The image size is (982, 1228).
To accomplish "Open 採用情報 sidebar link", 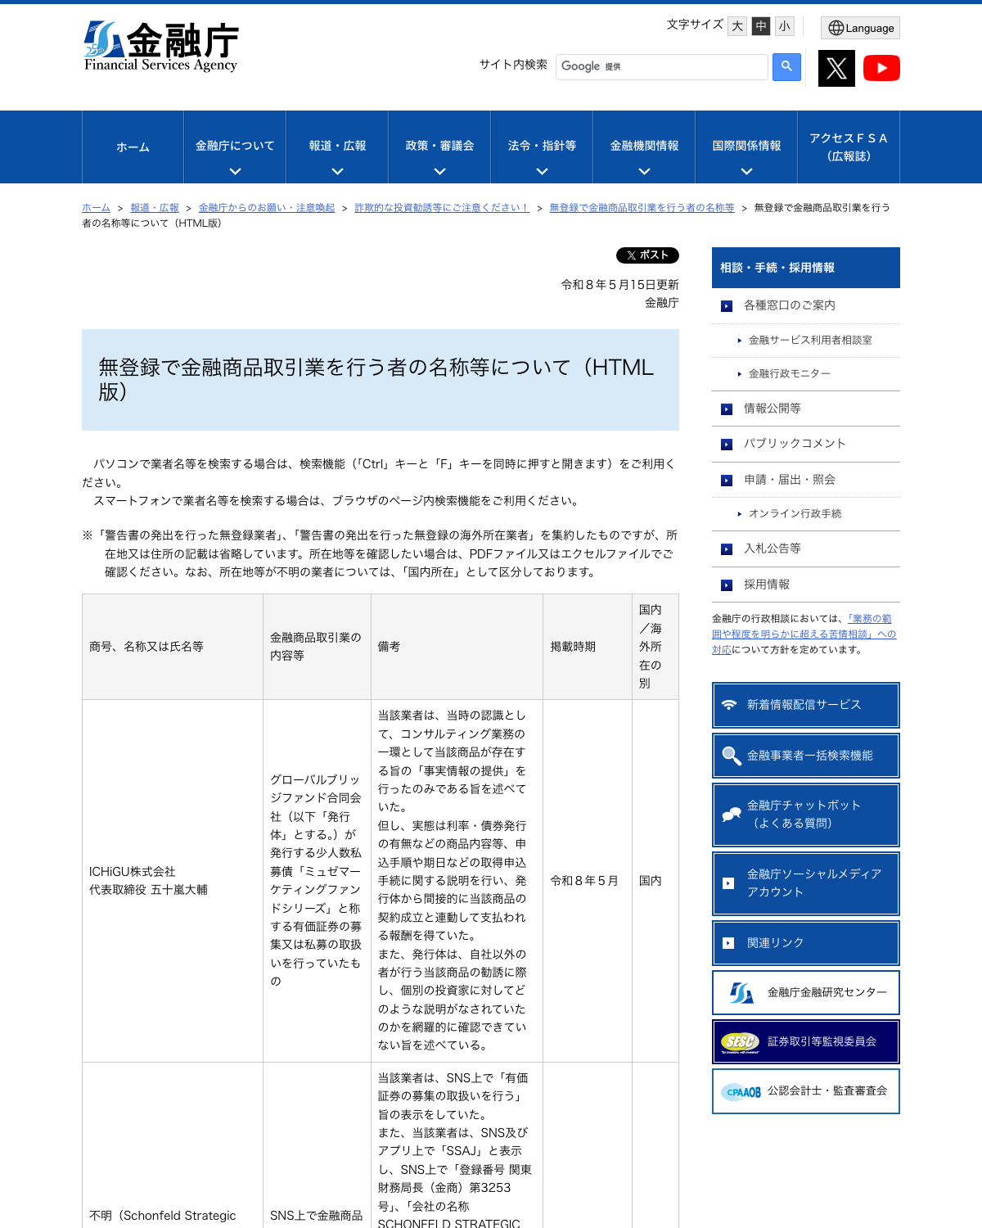I will tap(766, 585).
